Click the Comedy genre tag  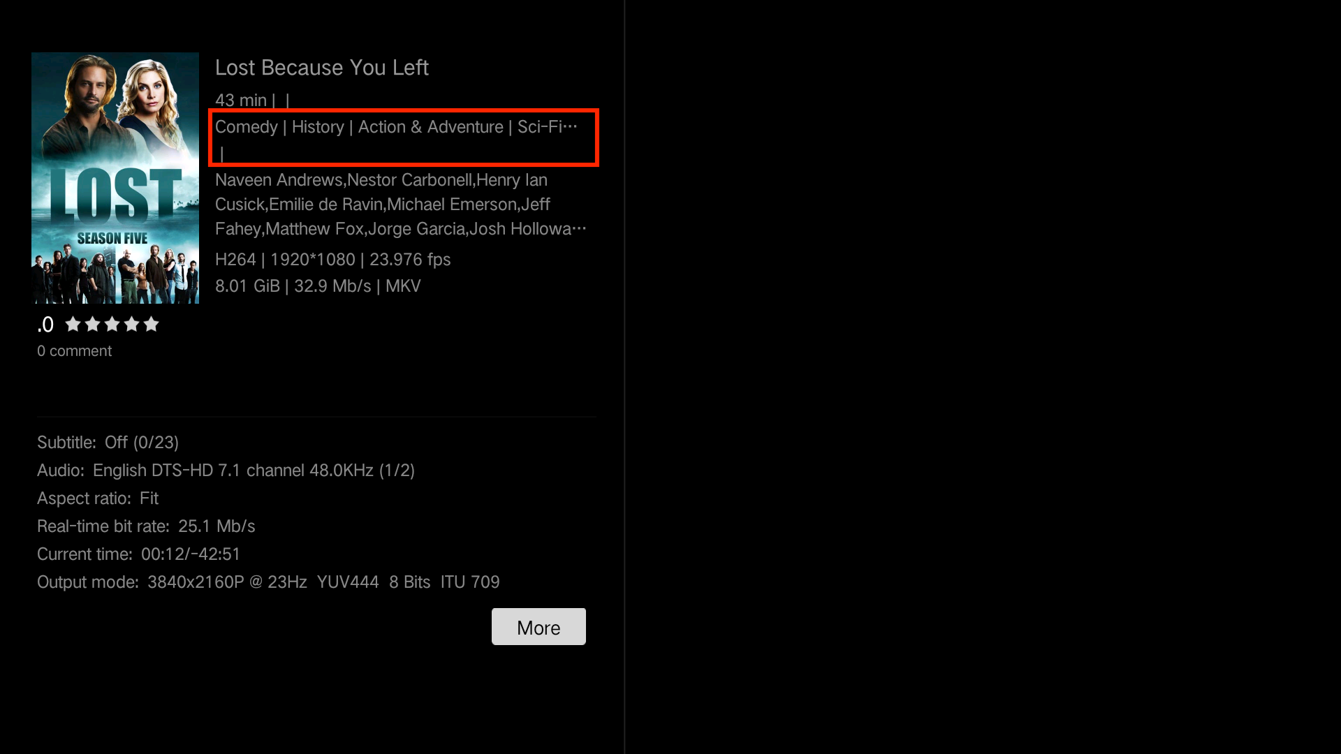pyautogui.click(x=247, y=127)
